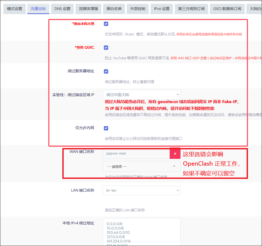Click the pppoe-wan WAN interface field
The width and height of the screenshot is (262, 246).
[136, 153]
